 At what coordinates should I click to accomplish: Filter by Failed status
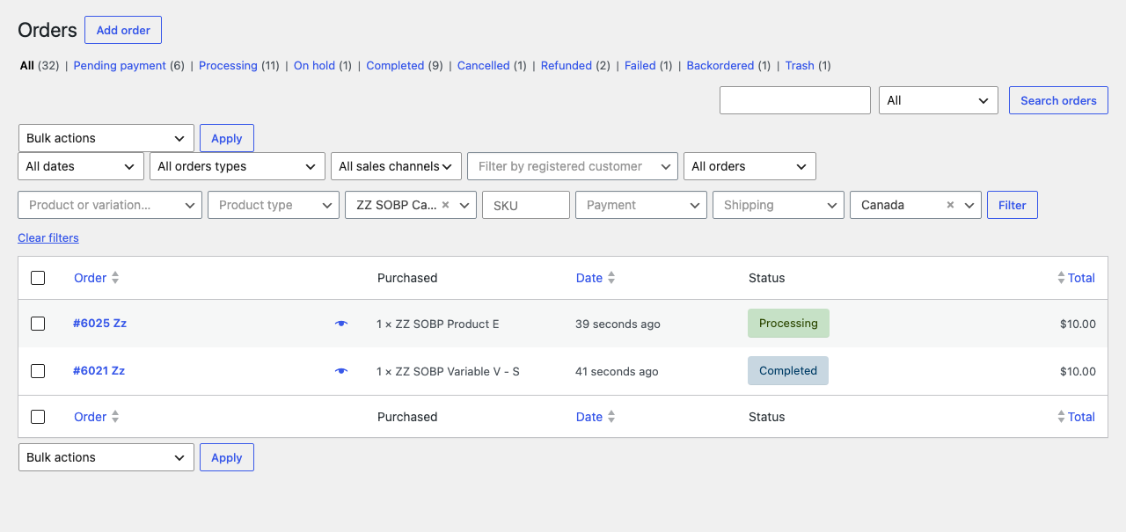coord(640,65)
